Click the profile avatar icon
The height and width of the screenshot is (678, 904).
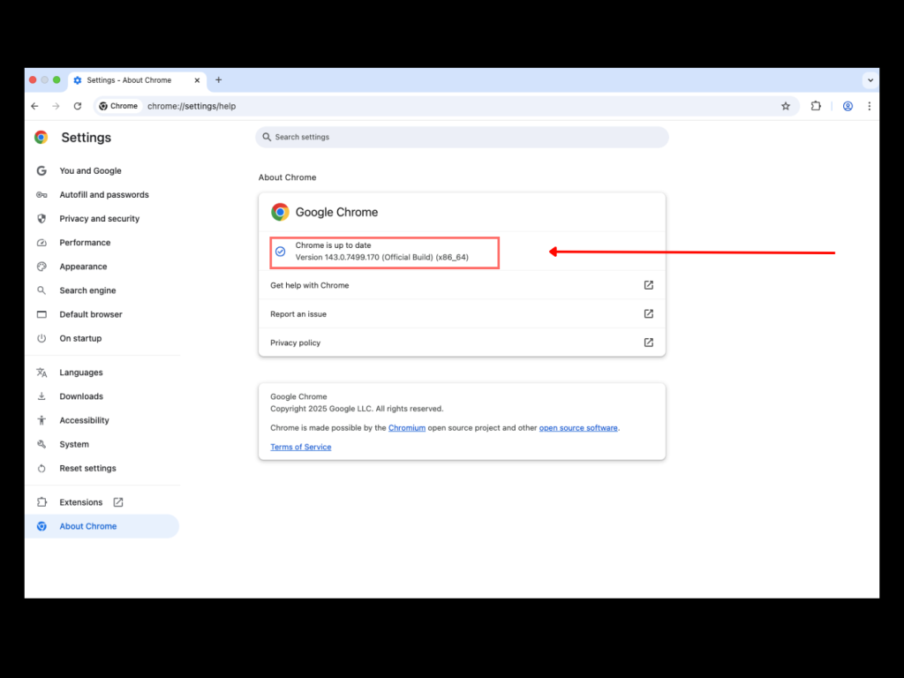[847, 106]
